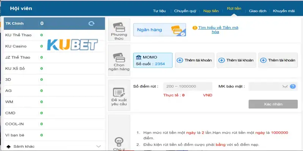The height and width of the screenshot is (151, 303).
Task: Focus the Số điểm rút input field
Action: tap(188, 86)
